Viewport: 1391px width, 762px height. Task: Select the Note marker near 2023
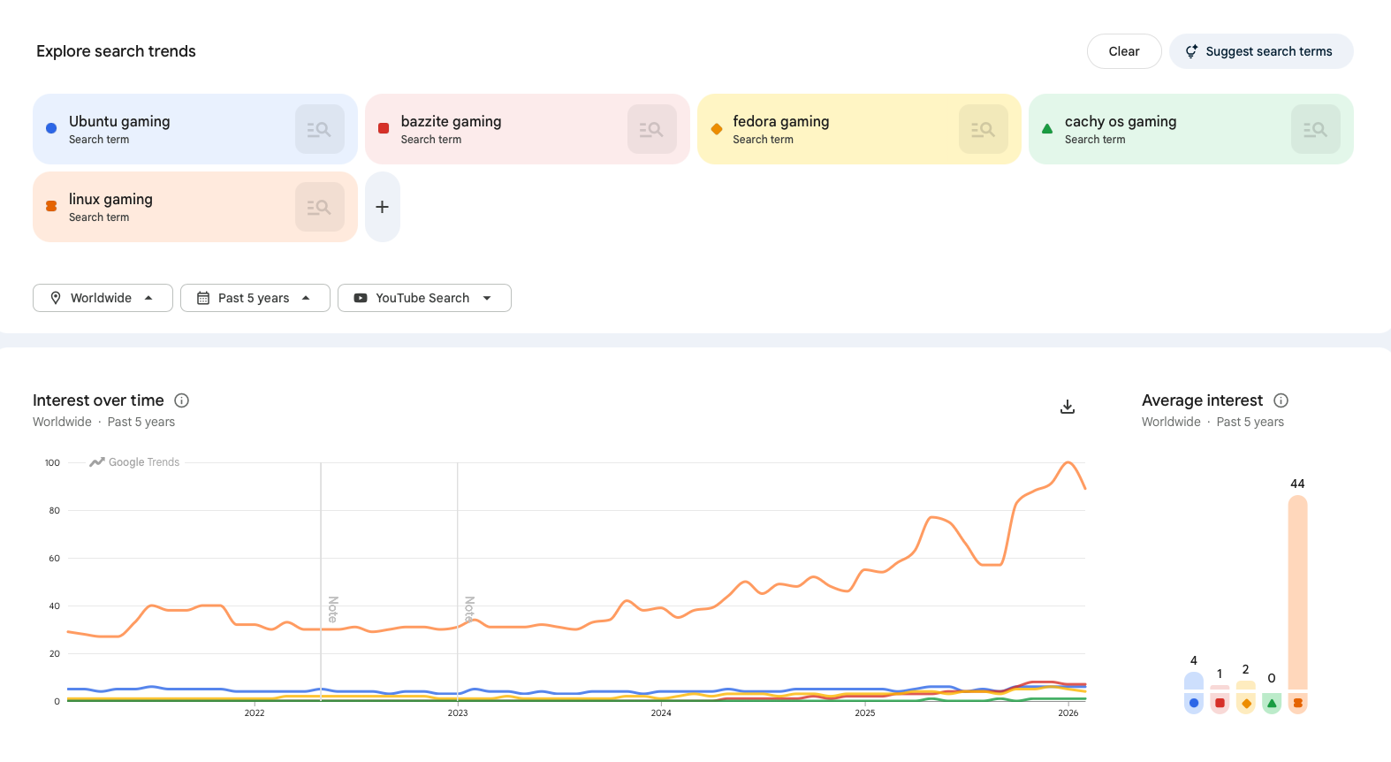(x=469, y=609)
